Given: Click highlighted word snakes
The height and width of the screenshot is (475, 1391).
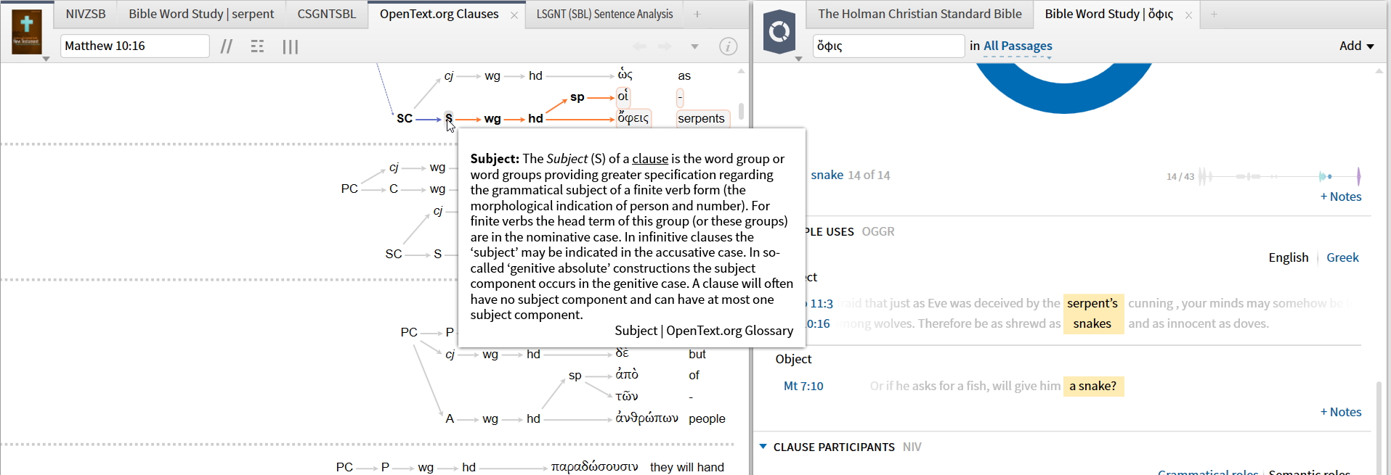Looking at the screenshot, I should (x=1092, y=323).
